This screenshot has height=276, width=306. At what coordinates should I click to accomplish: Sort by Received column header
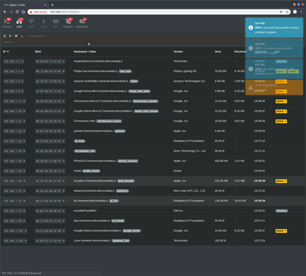(240, 52)
